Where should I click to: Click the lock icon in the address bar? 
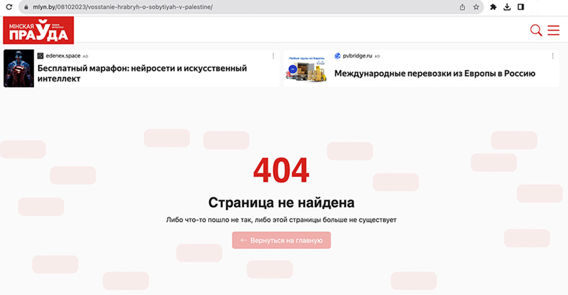[25, 7]
